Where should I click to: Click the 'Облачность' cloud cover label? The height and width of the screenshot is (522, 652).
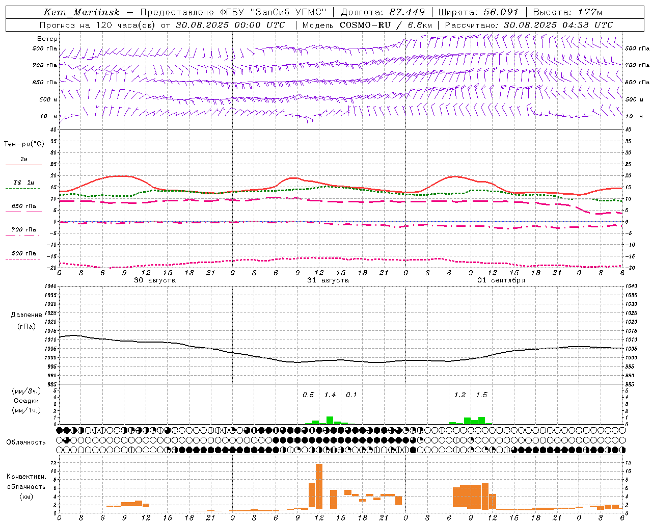[x=26, y=442]
